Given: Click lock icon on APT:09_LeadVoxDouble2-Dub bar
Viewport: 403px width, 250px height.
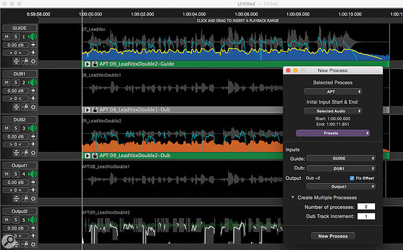Looking at the screenshot, I should coord(95,156).
